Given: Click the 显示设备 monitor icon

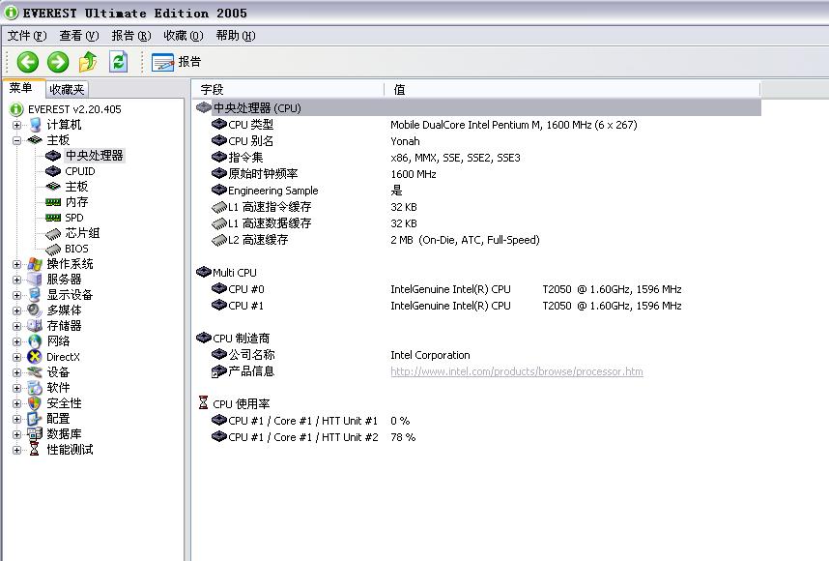Looking at the screenshot, I should pyautogui.click(x=35, y=295).
